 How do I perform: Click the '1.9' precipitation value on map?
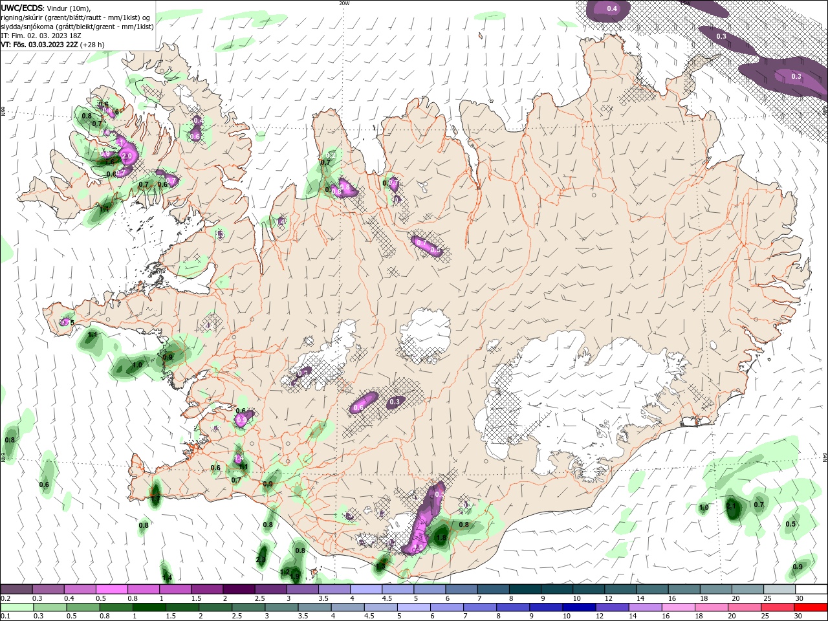(295, 576)
